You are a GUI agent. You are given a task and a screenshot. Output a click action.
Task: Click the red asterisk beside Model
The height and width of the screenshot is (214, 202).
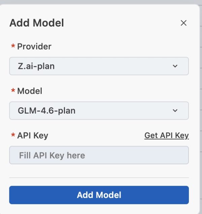coord(13,91)
